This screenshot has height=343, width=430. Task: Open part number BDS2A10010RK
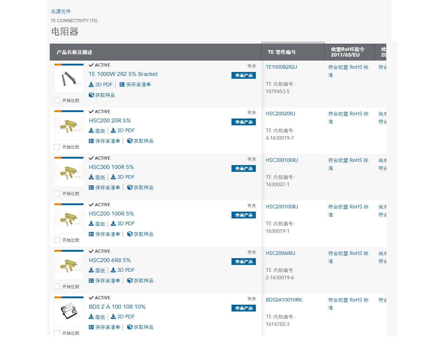[x=284, y=300]
